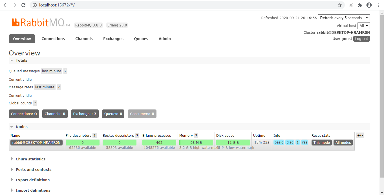Viewport: 384px width, 195px height.
Task: Open the Virtual host dropdown
Action: [364, 26]
